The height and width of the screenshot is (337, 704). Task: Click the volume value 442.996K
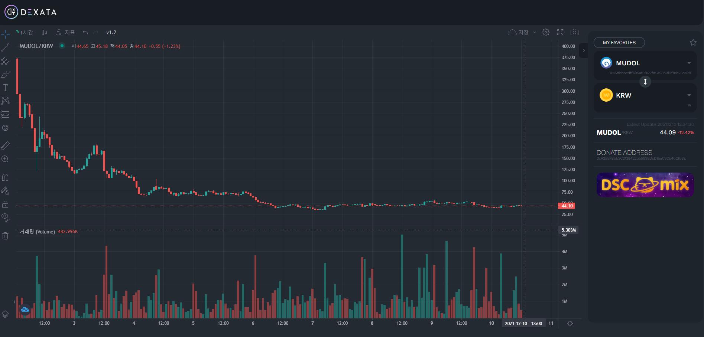click(68, 232)
